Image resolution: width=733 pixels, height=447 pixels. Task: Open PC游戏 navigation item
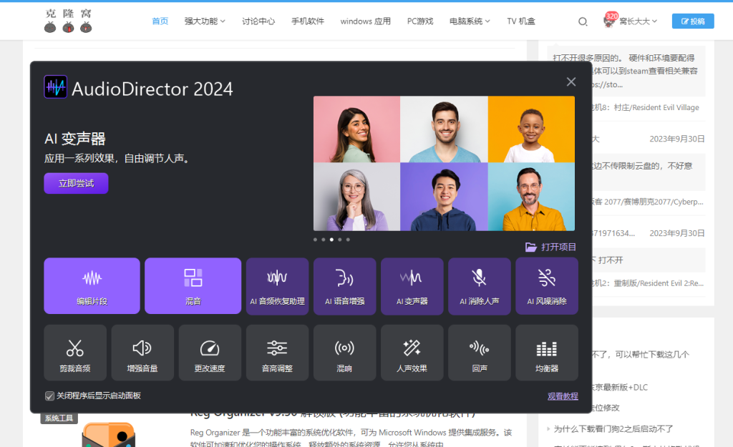[419, 21]
